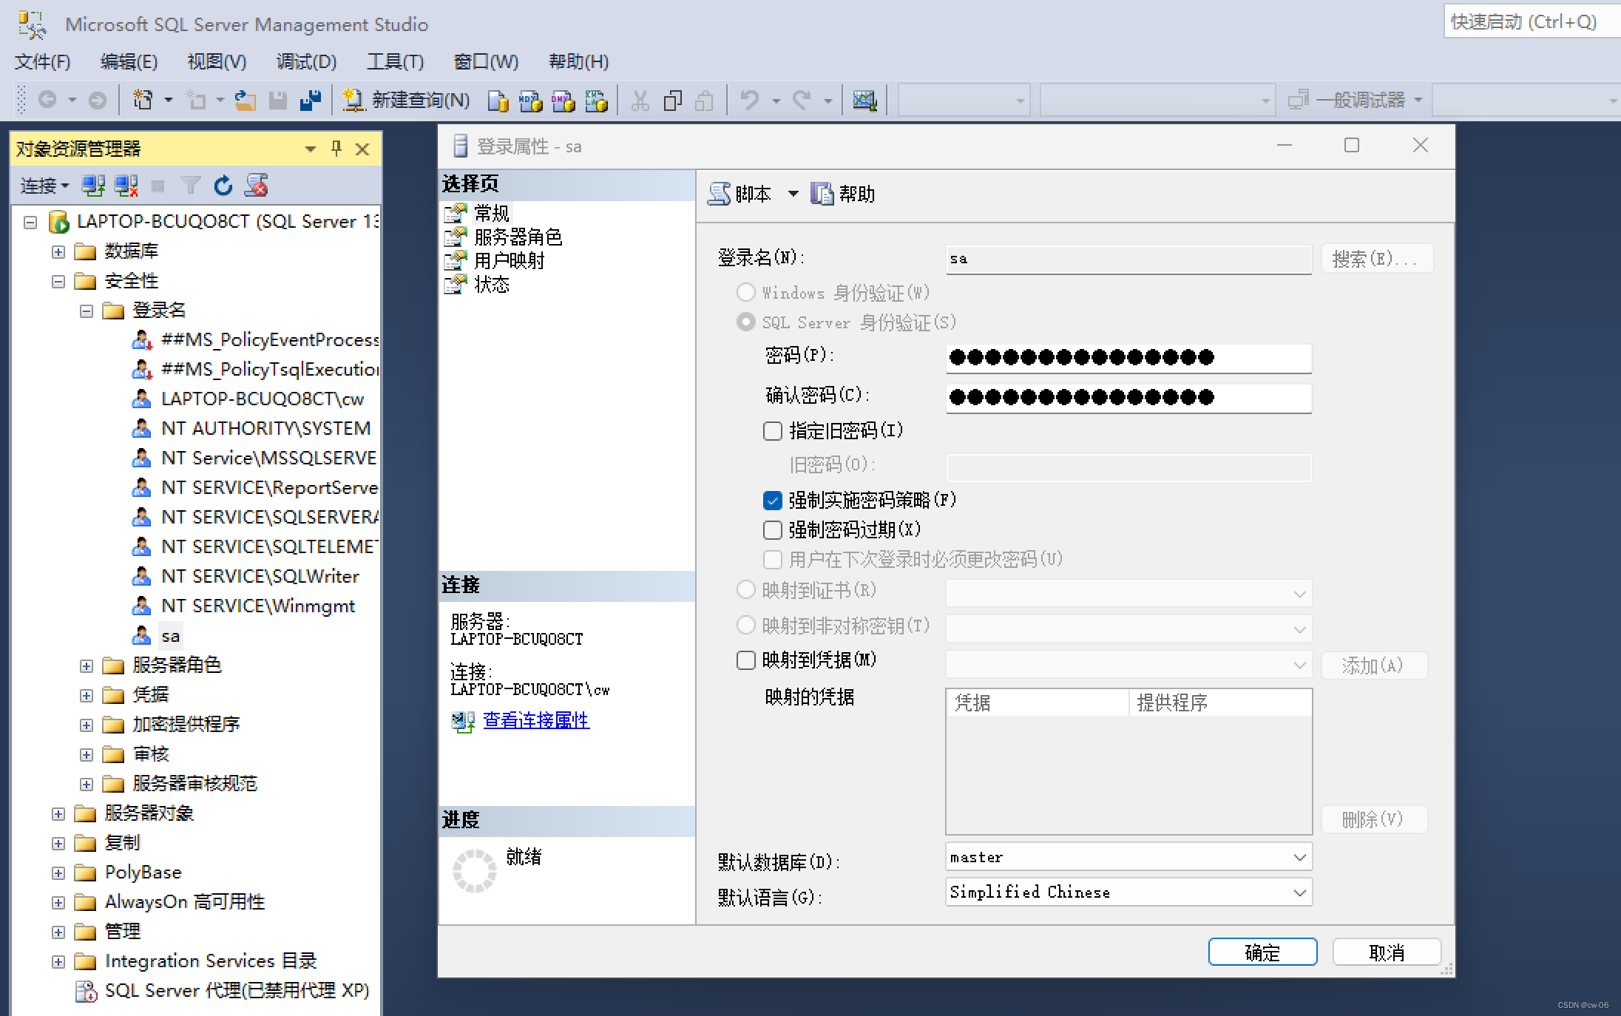Click the disconnect server icon in Object Explorer
The width and height of the screenshot is (1621, 1016).
(126, 186)
